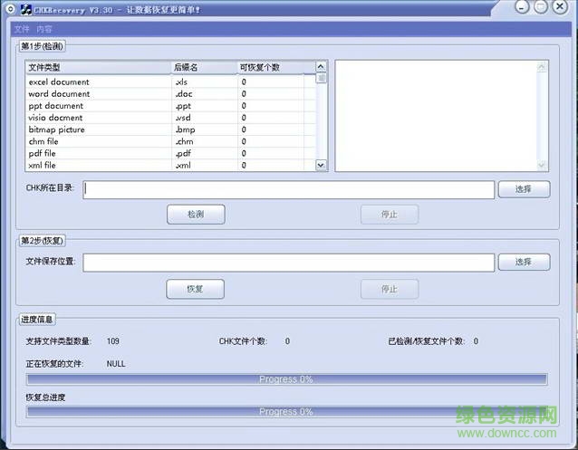Click the 恢复总进度 progress bar
The height and width of the screenshot is (450, 578).
tap(286, 412)
